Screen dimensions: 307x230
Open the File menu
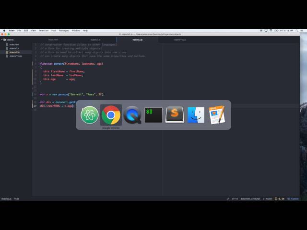tap(19, 31)
